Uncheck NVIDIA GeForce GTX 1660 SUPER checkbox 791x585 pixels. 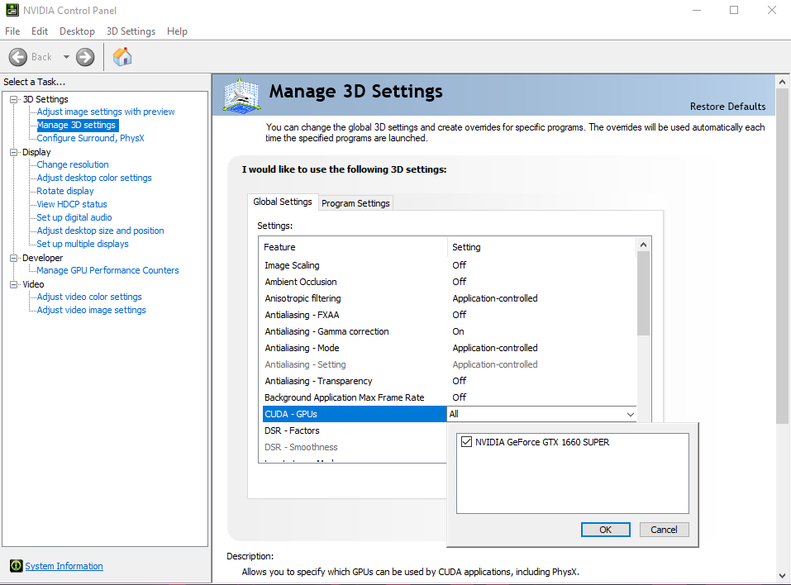coord(467,442)
